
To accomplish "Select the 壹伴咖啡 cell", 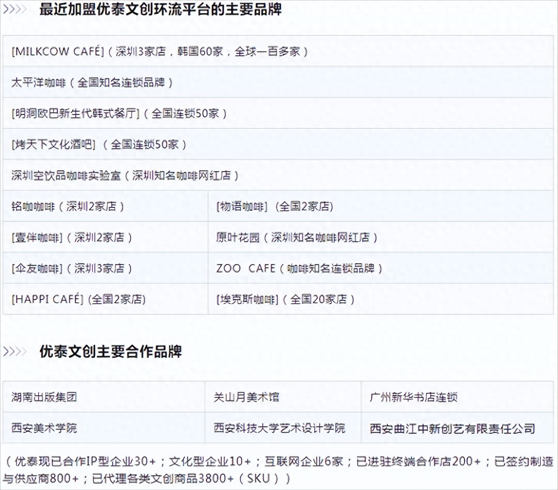I will (x=72, y=237).
